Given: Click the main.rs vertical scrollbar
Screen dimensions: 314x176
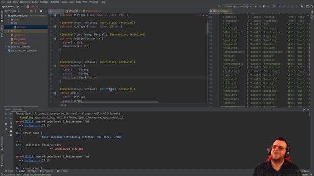Looking at the screenshot, I should point(208,28).
